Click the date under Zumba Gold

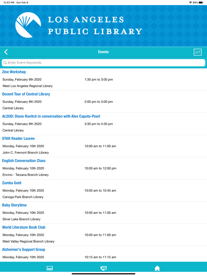pos(23,190)
